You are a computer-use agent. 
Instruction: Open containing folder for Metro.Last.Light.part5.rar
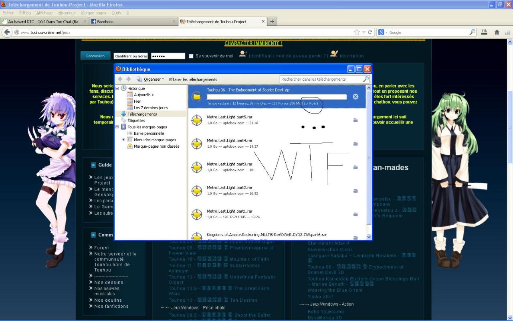pyautogui.click(x=355, y=120)
